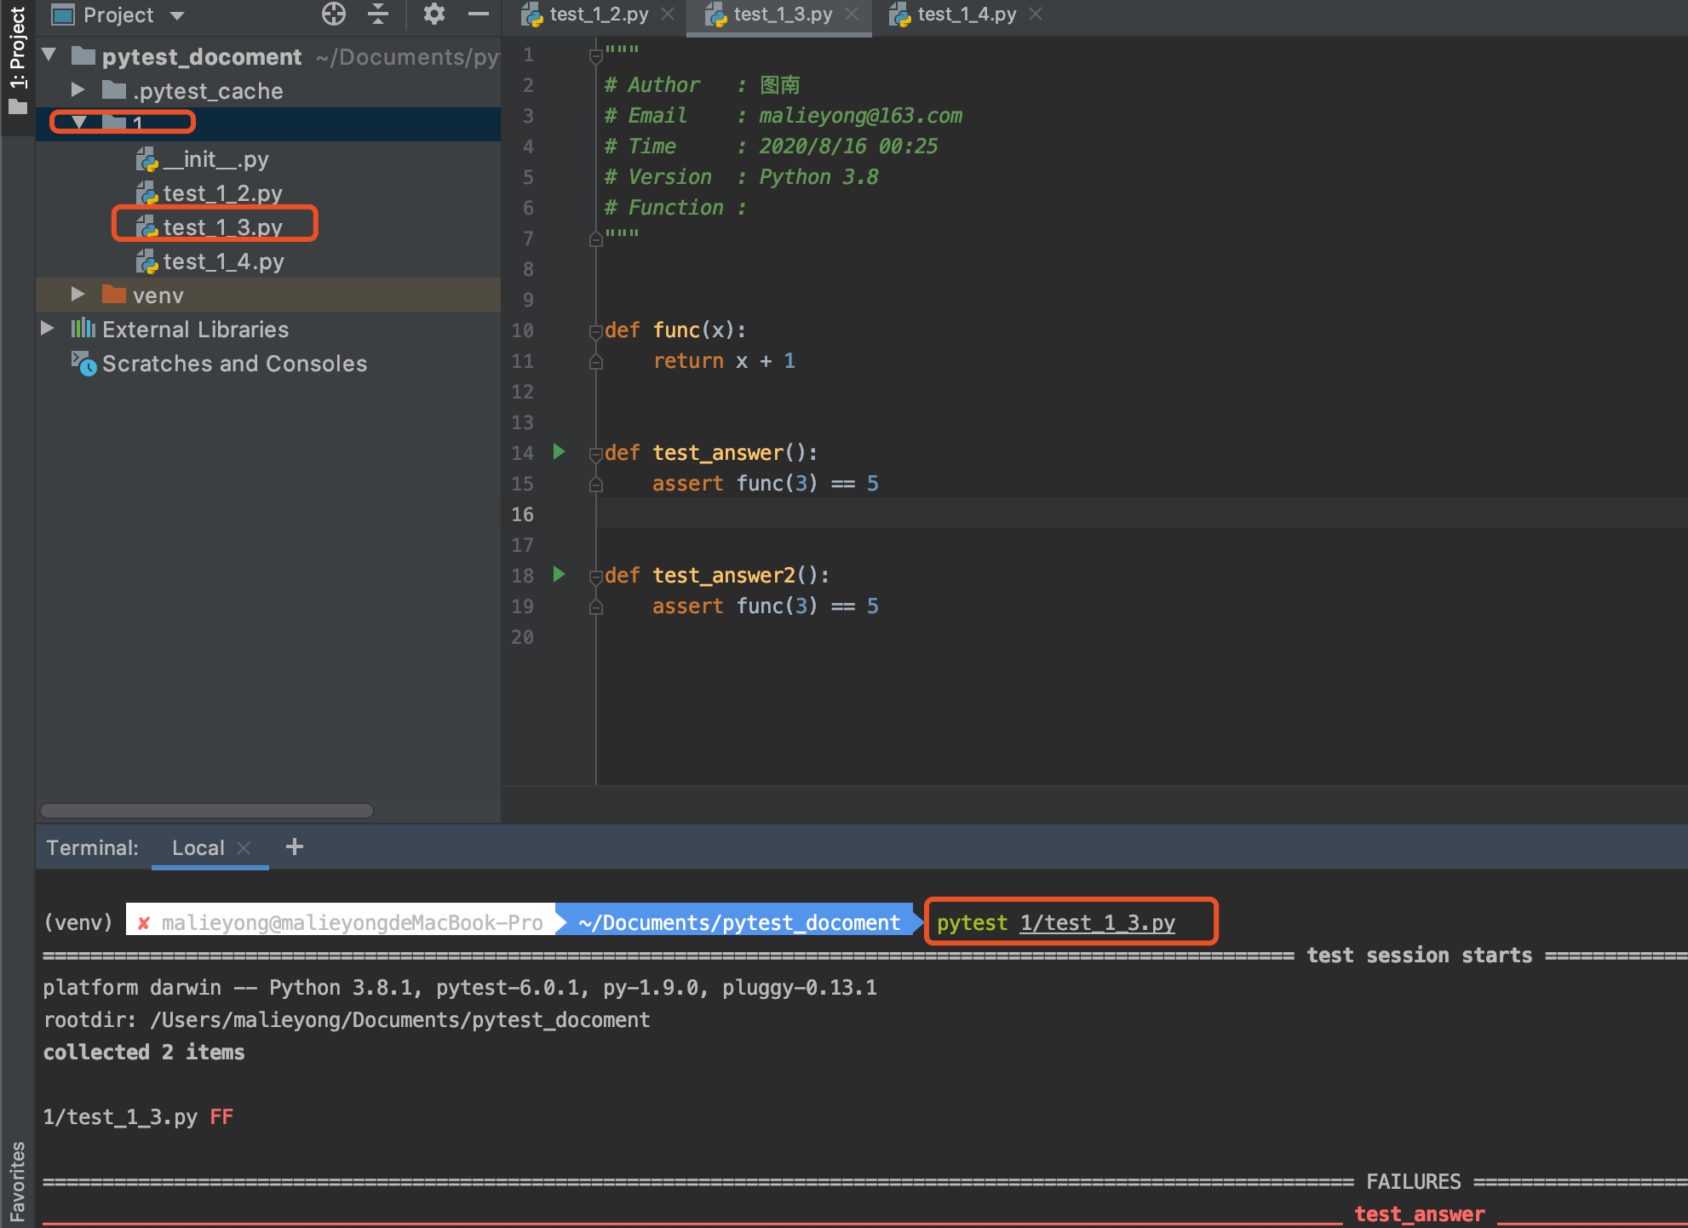Switch to the test_1_4.py editor tab
The height and width of the screenshot is (1228, 1688).
(x=966, y=14)
